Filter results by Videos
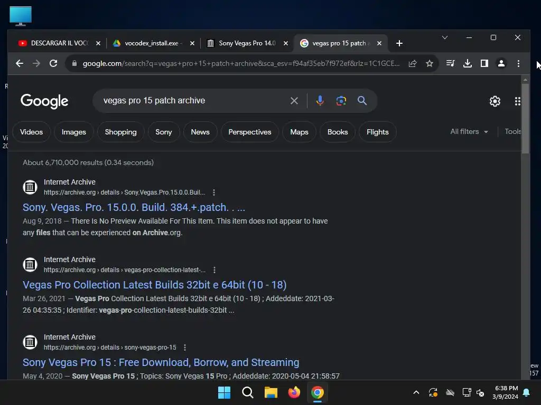Viewport: 541px width, 405px height. pos(31,132)
